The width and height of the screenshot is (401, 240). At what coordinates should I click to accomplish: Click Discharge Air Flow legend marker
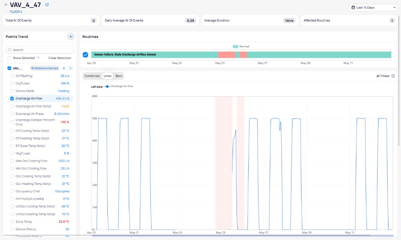click(107, 86)
